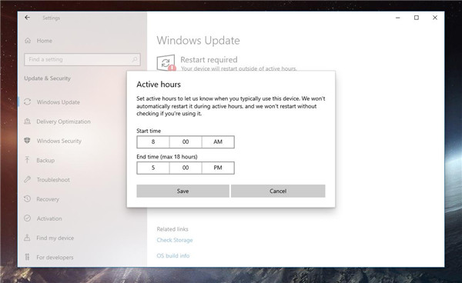Click the Recovery history icon
Screen dimensions: 462x283
coord(28,199)
